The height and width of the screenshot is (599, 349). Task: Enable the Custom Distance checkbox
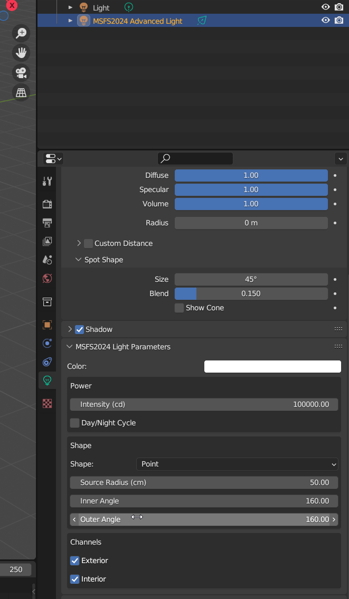88,243
